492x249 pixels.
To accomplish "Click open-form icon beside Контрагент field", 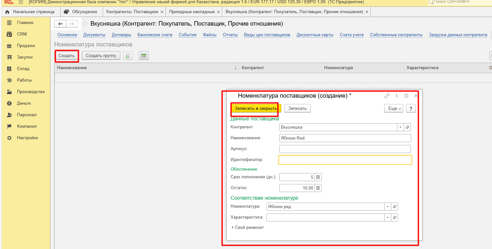I will coord(407,127).
